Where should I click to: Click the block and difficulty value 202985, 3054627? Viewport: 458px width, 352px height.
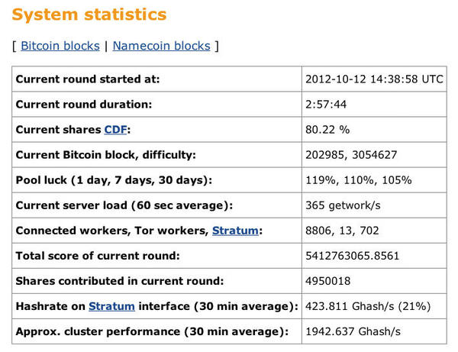click(351, 155)
